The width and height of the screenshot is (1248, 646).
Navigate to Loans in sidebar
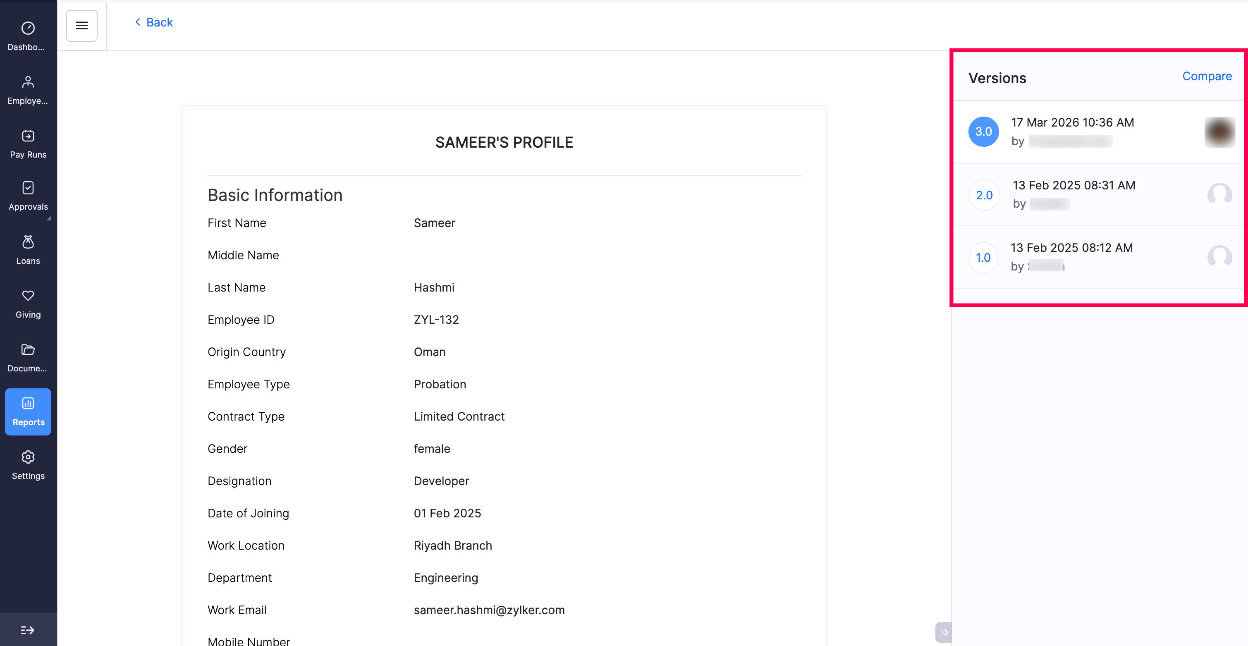[x=28, y=242]
